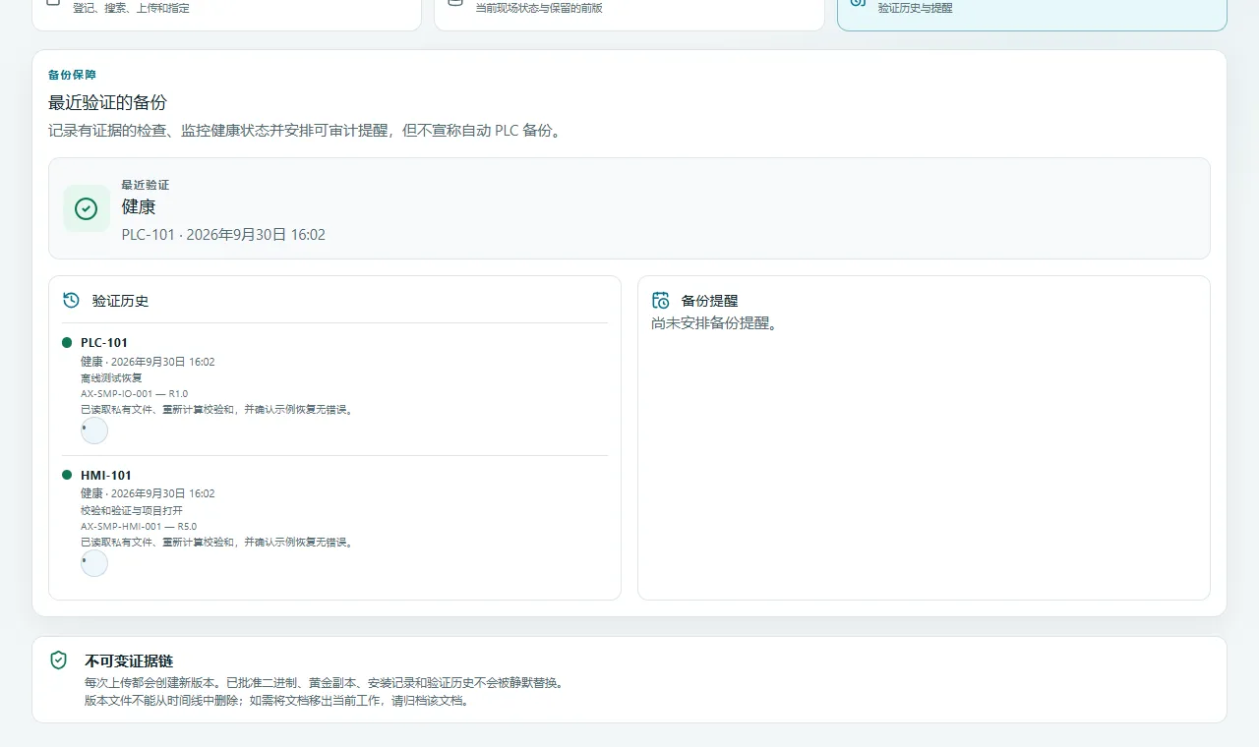
Task: Click the 离线测试恢复 label
Action: (x=111, y=377)
